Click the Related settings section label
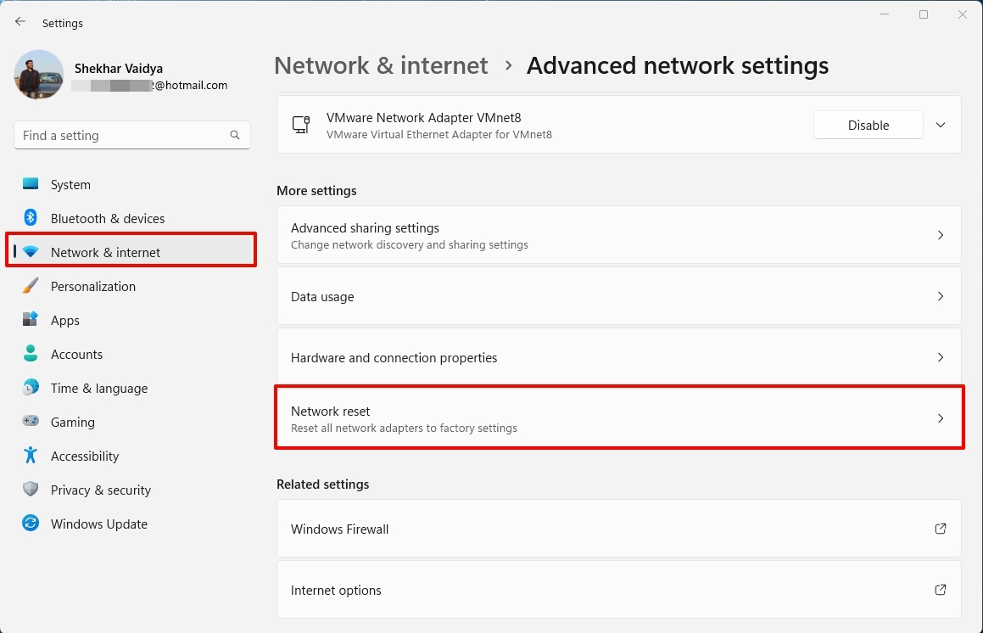 coord(323,485)
